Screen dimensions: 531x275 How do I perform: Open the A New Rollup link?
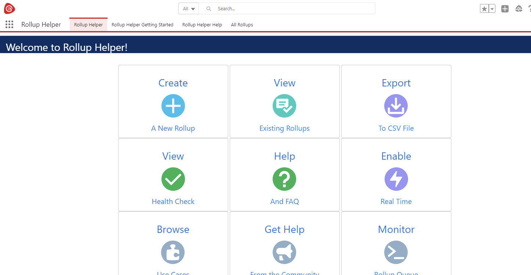click(173, 128)
